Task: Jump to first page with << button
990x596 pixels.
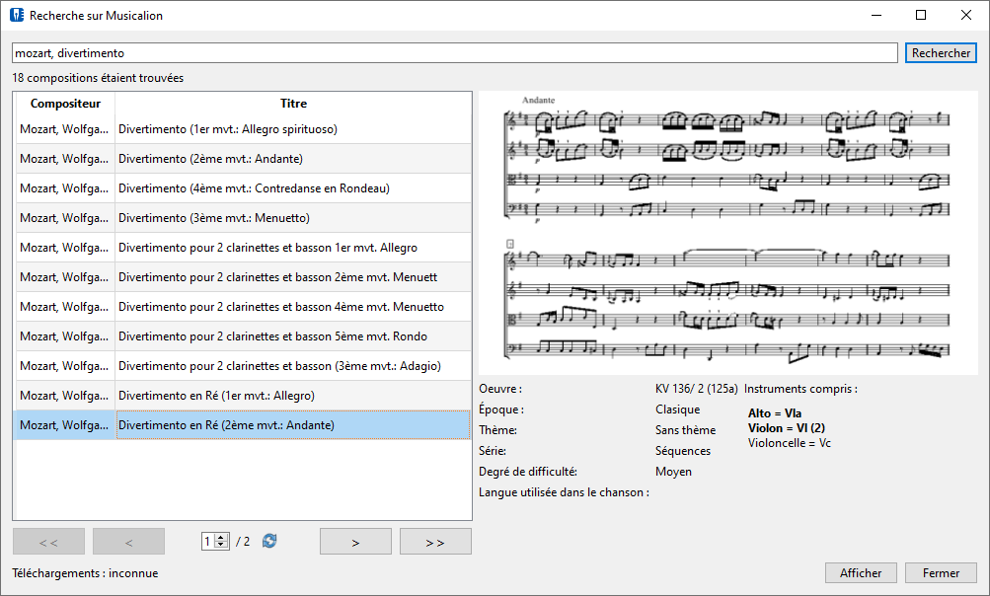Action: coord(48,542)
